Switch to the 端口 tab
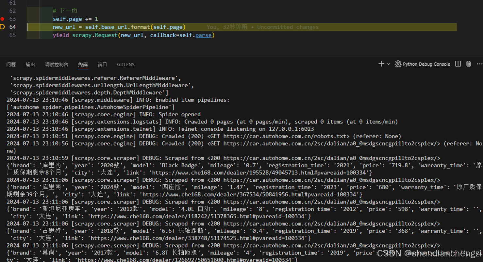 pos(102,64)
